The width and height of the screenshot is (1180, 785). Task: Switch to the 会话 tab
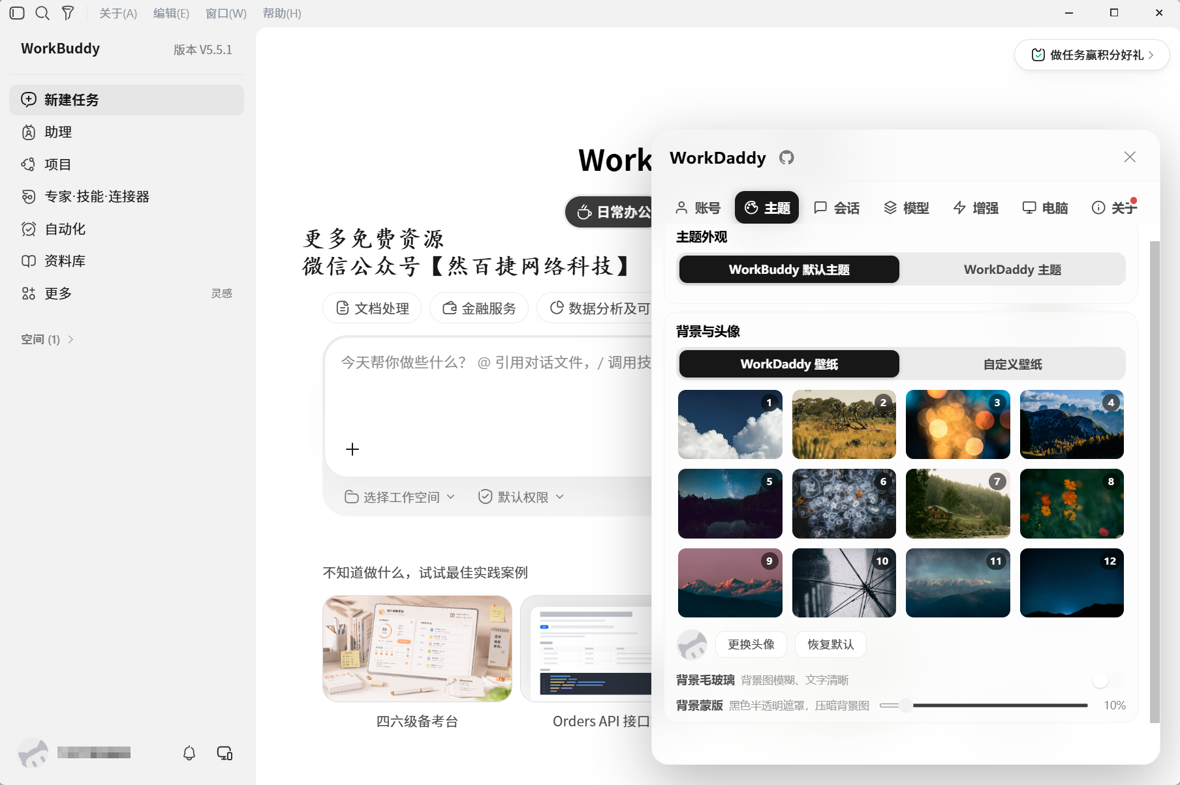coord(837,208)
